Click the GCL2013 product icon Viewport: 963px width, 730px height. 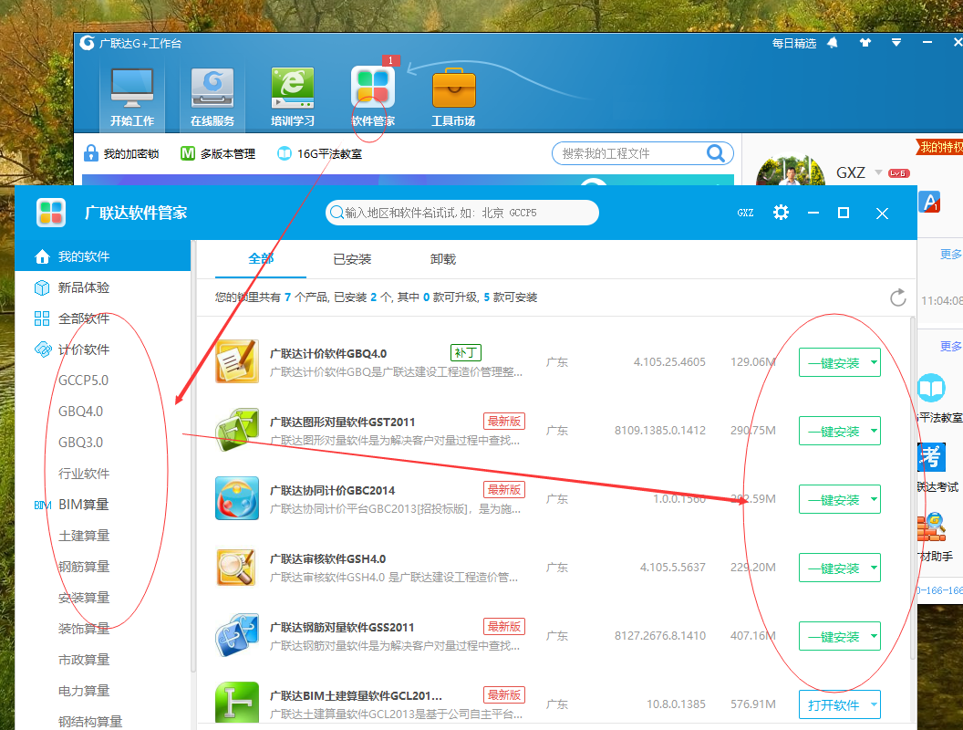tap(237, 703)
